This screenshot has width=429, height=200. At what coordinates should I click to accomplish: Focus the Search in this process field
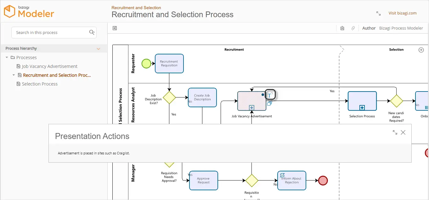click(x=54, y=32)
